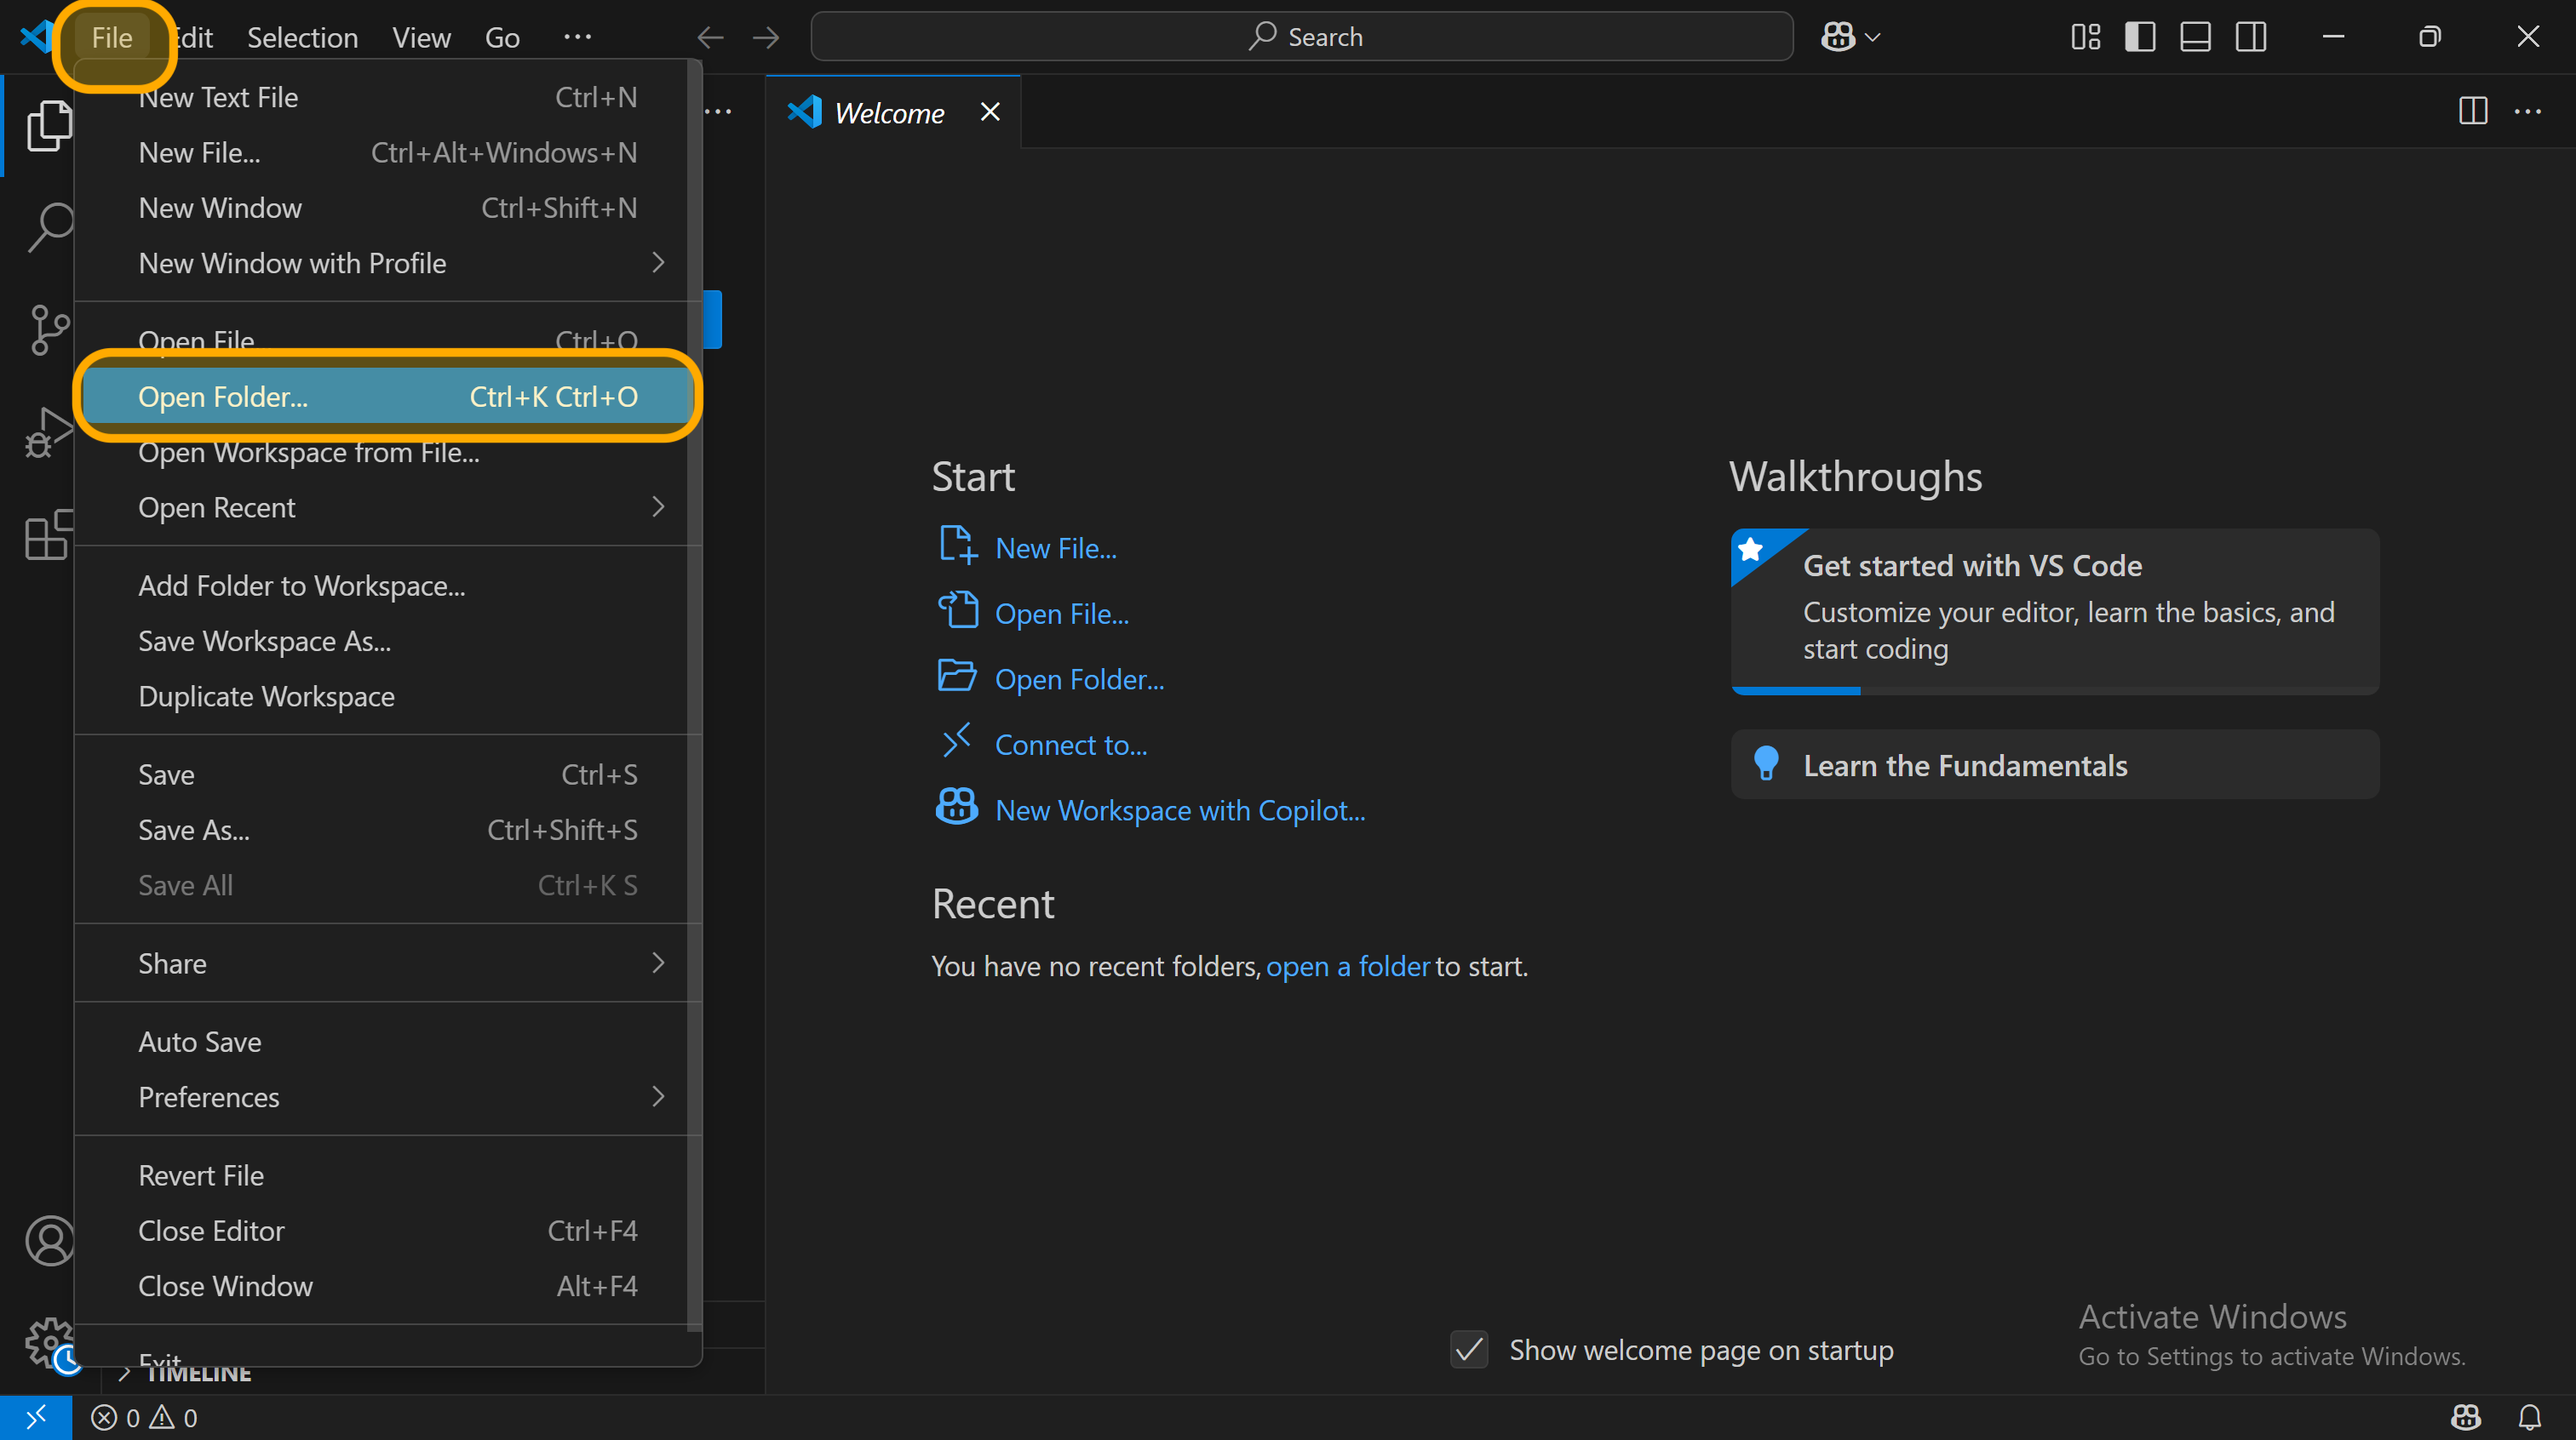Open Copilot status in the status bar
This screenshot has height=1440, width=2576.
click(x=2466, y=1417)
